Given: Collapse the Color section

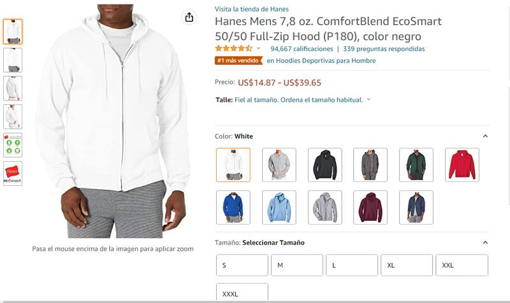Looking at the screenshot, I should tap(485, 136).
